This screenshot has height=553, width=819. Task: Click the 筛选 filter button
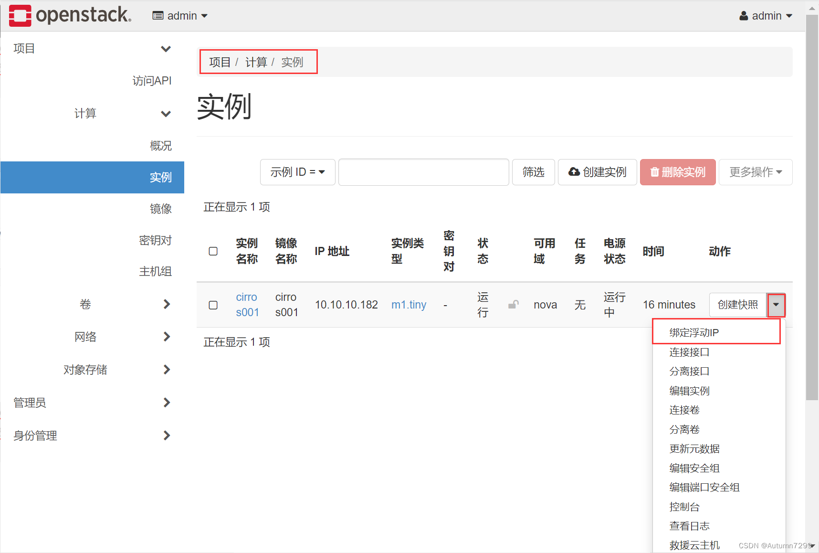tap(533, 172)
